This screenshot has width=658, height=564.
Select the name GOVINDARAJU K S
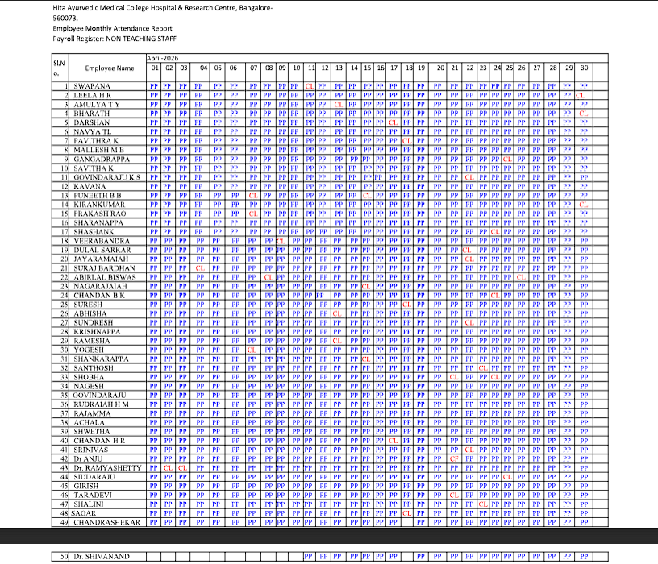click(107, 177)
